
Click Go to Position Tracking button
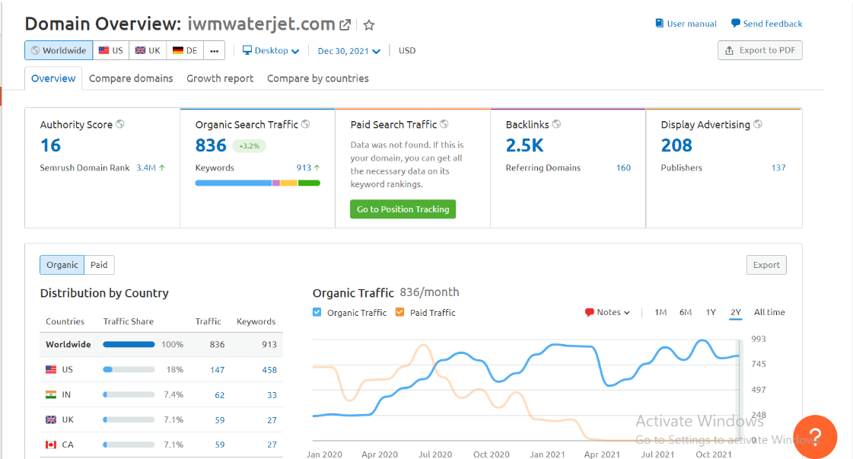coord(403,209)
